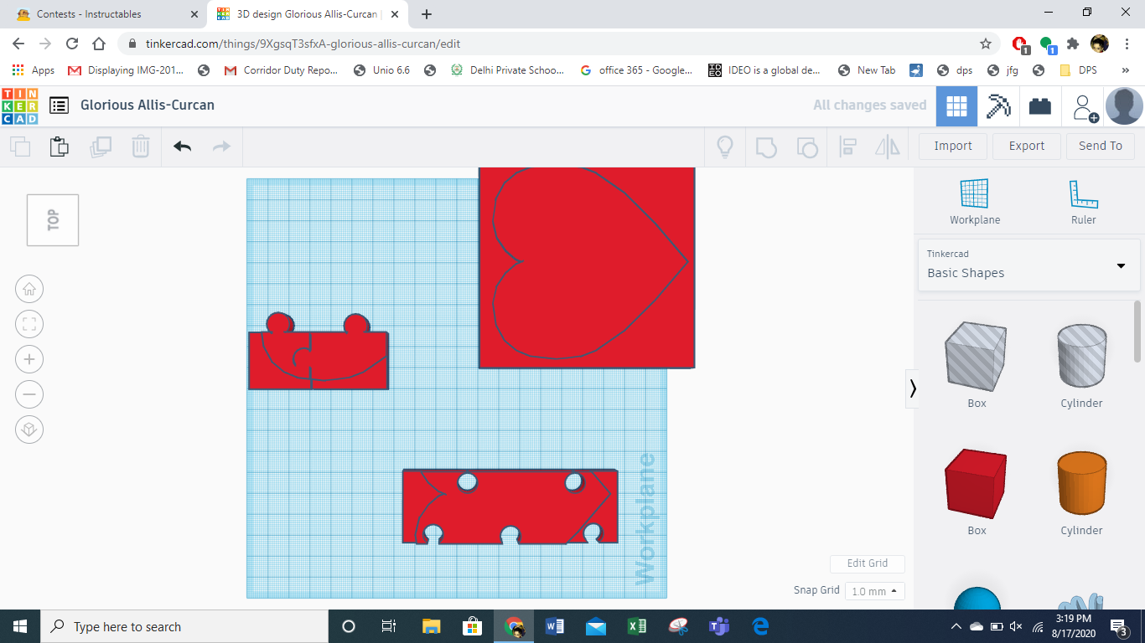
Task: Select the Mirror tool icon
Action: pyautogui.click(x=888, y=147)
